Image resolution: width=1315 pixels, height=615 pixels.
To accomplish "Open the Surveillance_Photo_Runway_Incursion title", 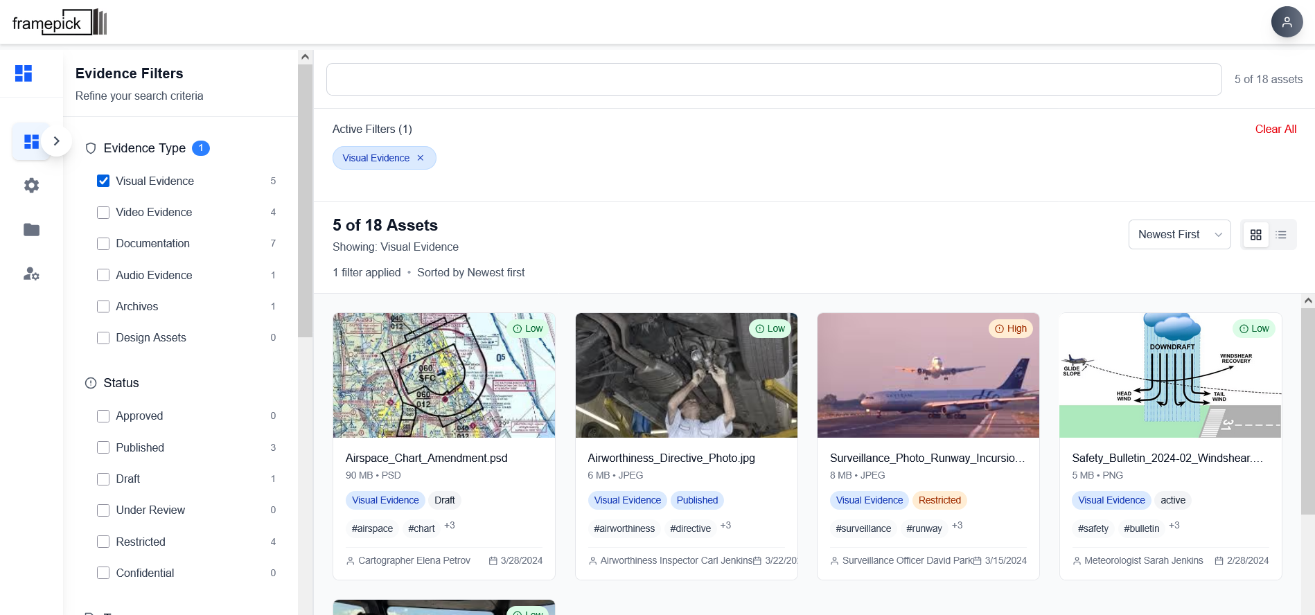I will pos(928,458).
